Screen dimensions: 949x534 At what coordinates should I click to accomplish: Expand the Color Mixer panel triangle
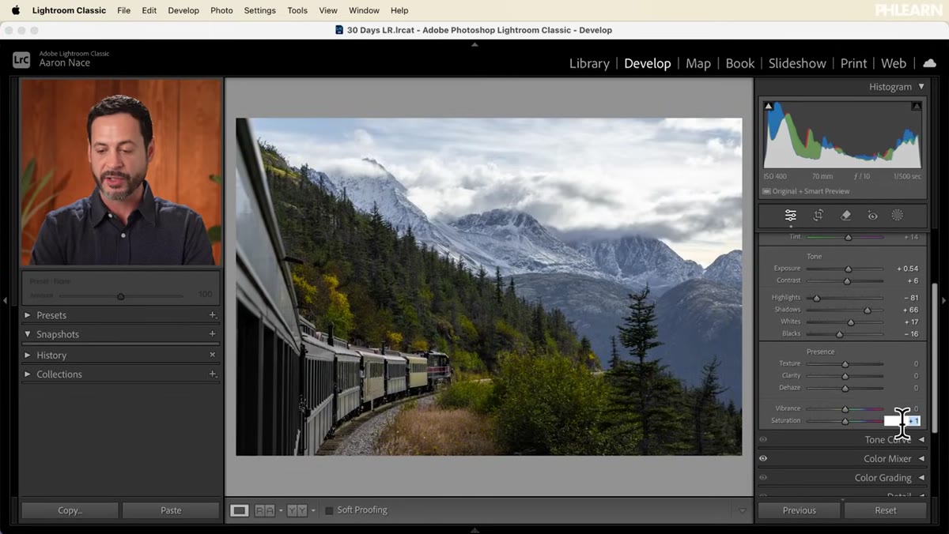[921, 458]
